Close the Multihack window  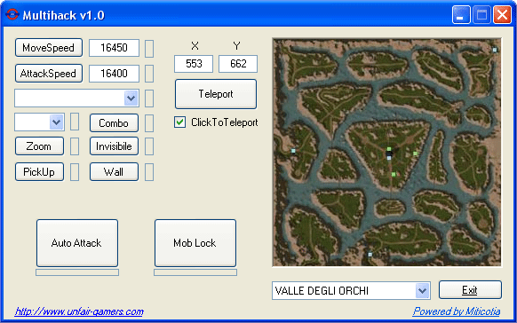pos(502,15)
